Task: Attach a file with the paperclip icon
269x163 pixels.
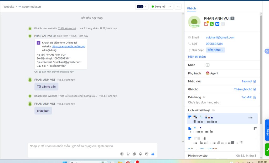Action: (134, 154)
